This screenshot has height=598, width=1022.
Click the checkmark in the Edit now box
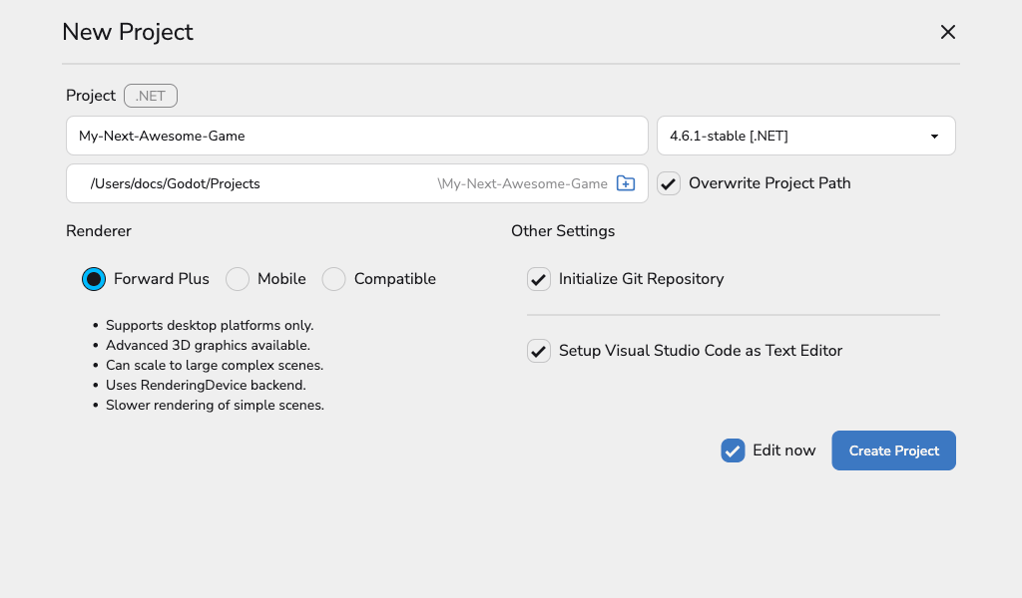click(x=733, y=450)
